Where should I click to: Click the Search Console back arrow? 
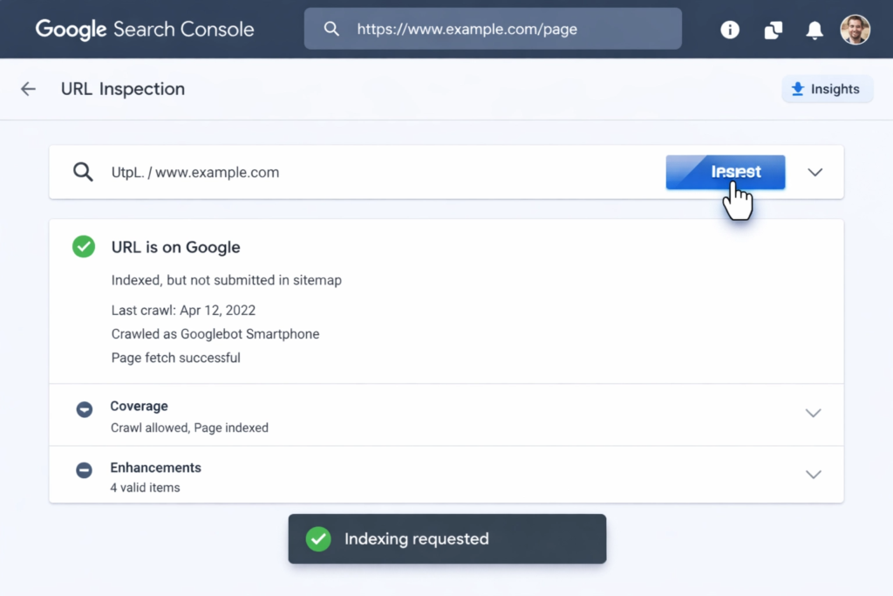coord(28,88)
